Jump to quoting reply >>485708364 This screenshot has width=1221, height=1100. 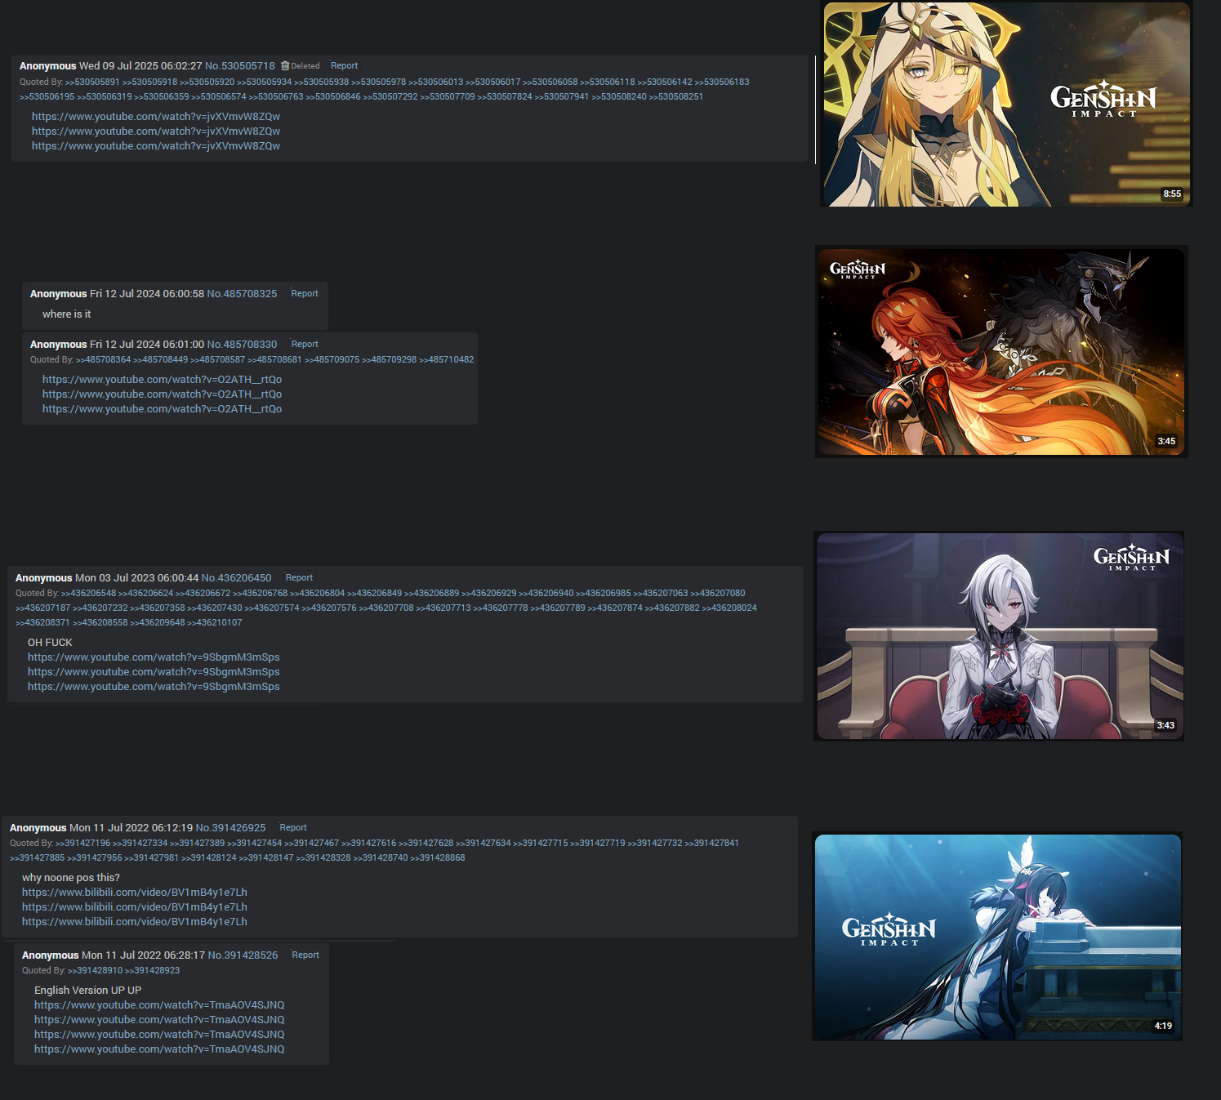pos(103,360)
